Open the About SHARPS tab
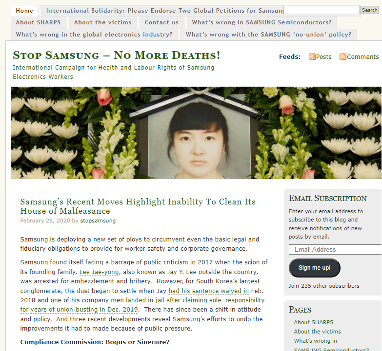 [x=38, y=22]
